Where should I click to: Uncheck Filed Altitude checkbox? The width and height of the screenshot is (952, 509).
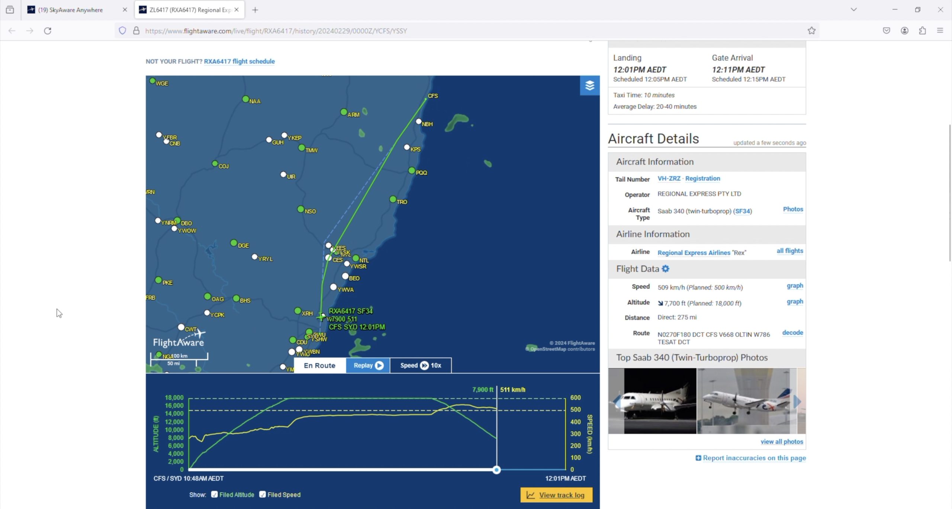pyautogui.click(x=215, y=494)
